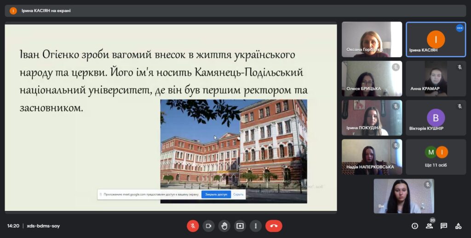Open the activities icon
The height and width of the screenshot is (238, 471).
pos(458,226)
